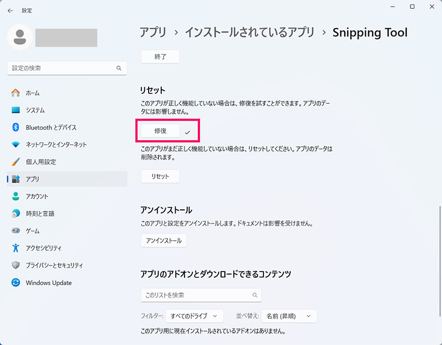Viewport: 442px width, 345px height.
Task: Open the すべてのドライブ filter dropdown
Action: [194, 316]
